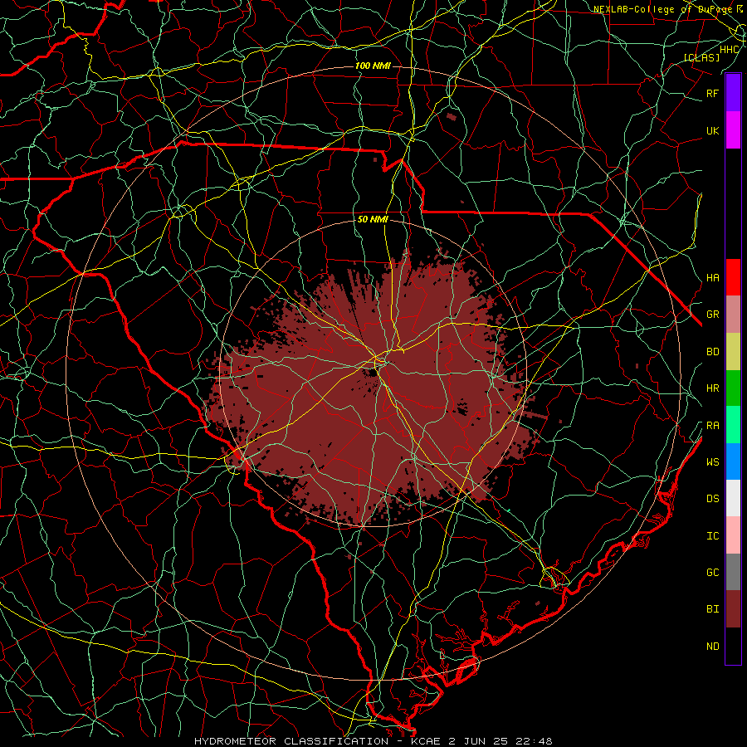Pick the RA light-green legend swatch

[733, 425]
